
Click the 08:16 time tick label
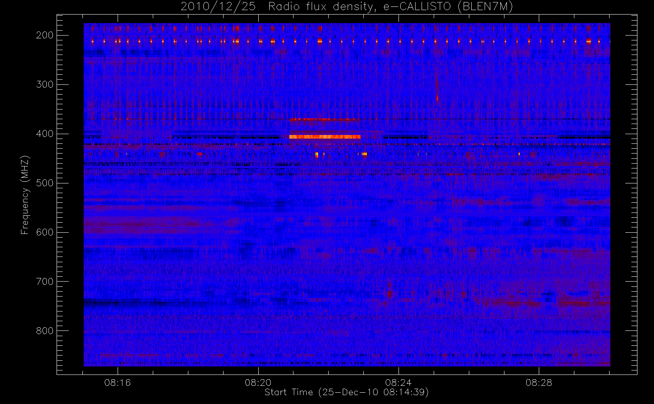coord(118,383)
